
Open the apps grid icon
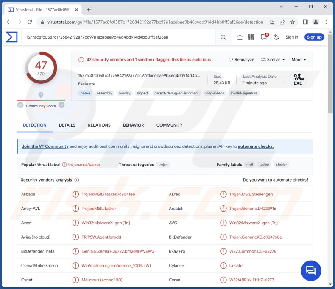[251, 37]
